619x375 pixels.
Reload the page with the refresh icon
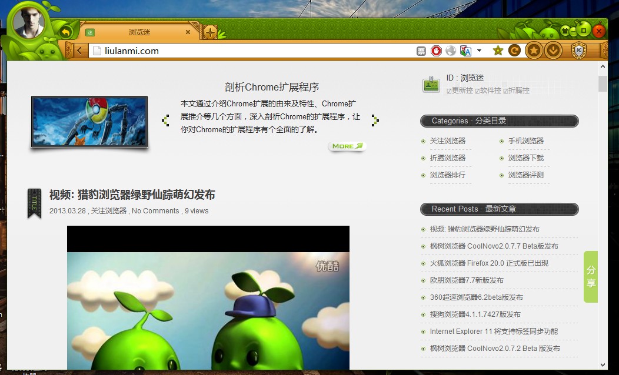514,51
